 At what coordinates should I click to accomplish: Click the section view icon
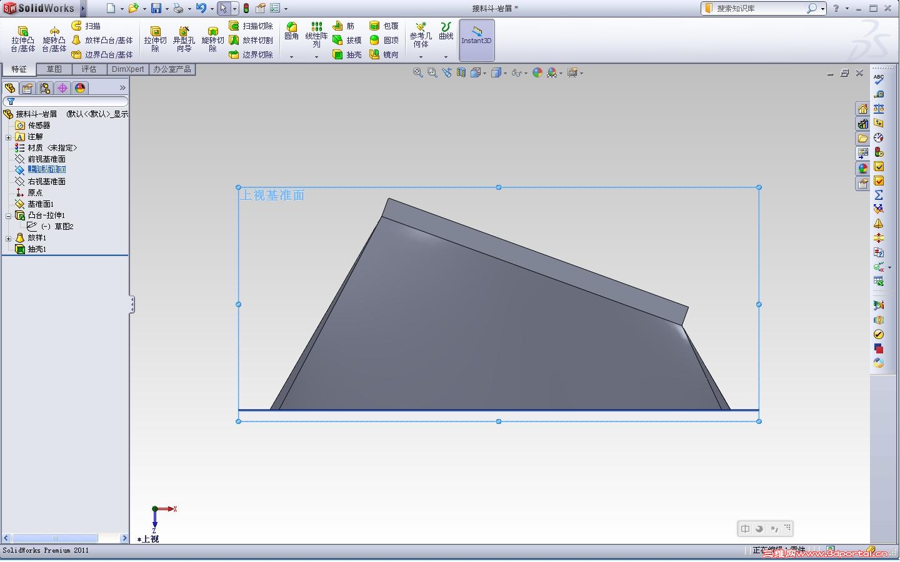(461, 73)
